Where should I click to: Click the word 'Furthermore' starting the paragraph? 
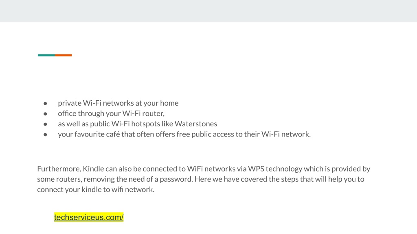[59, 169]
